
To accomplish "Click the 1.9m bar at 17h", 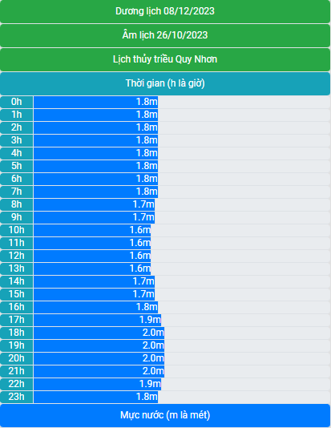I will 98,320.
